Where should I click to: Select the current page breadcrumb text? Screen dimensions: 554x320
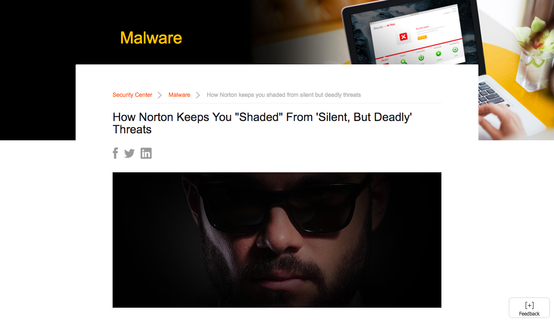pos(284,95)
